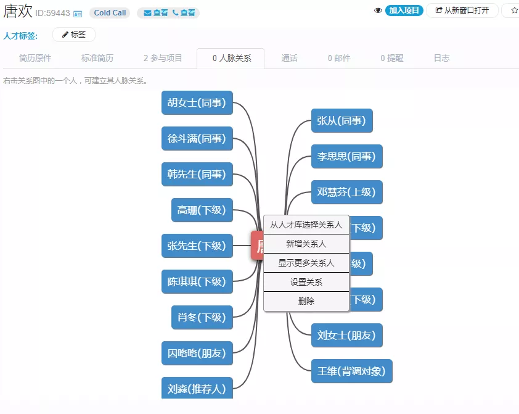Select node 张从(同事)
Screen dimensions: 519x414
point(342,120)
